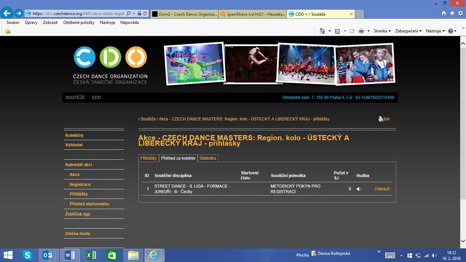Open Outlook from the taskbar

pos(47,255)
